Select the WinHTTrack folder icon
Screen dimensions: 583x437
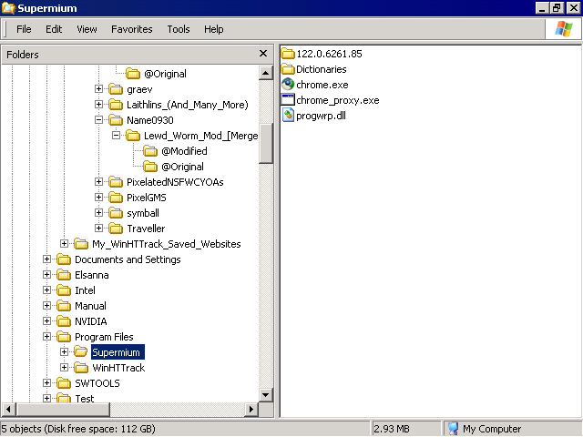point(81,368)
